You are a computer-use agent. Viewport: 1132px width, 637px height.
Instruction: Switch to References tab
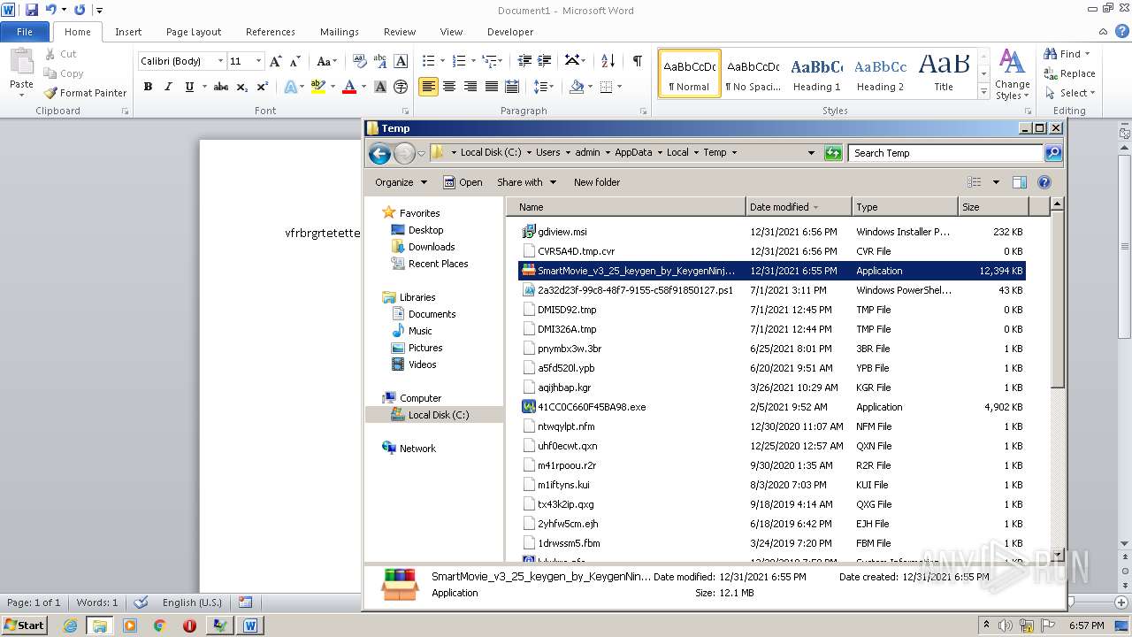(271, 32)
